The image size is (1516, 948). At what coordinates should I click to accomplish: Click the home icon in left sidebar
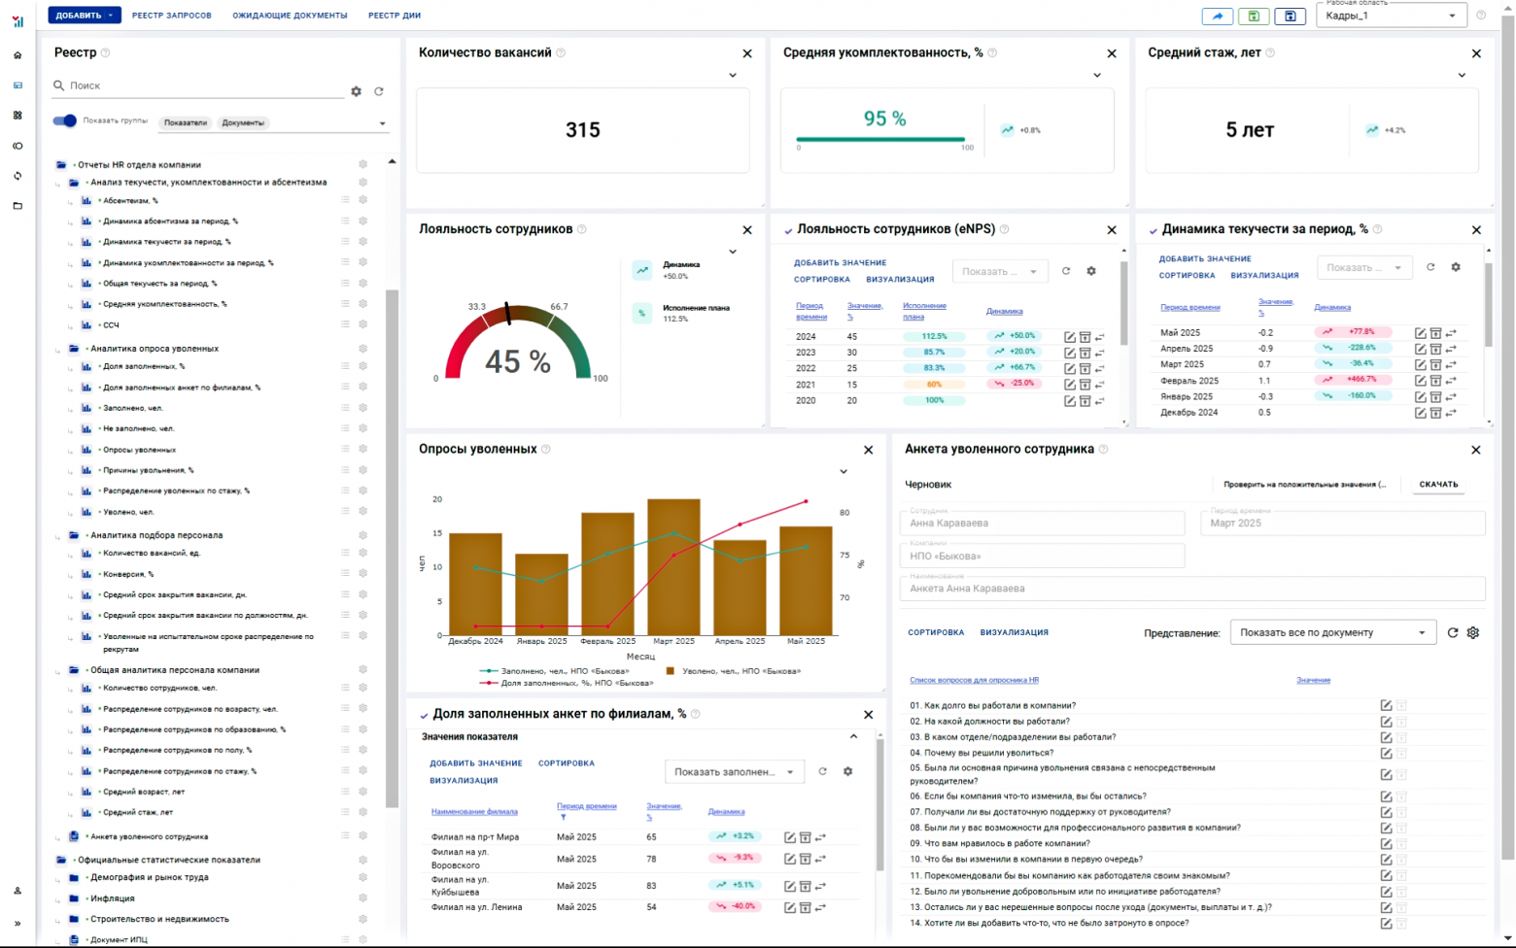click(16, 55)
